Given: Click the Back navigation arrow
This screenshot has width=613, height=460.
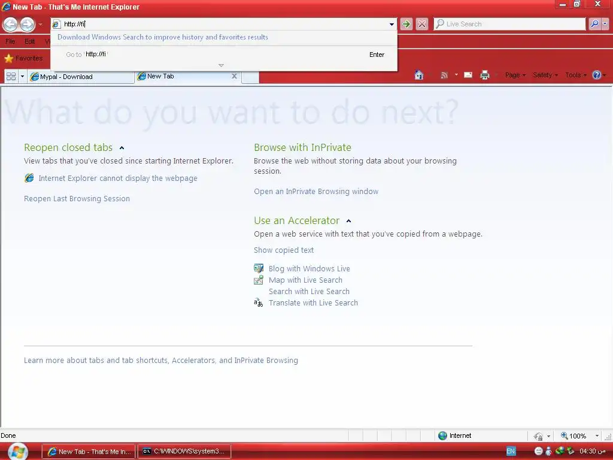Looking at the screenshot, I should [x=11, y=24].
